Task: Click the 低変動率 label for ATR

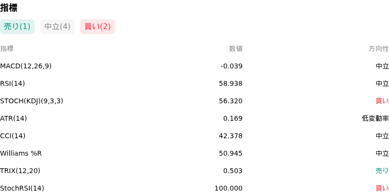Action: pyautogui.click(x=375, y=118)
